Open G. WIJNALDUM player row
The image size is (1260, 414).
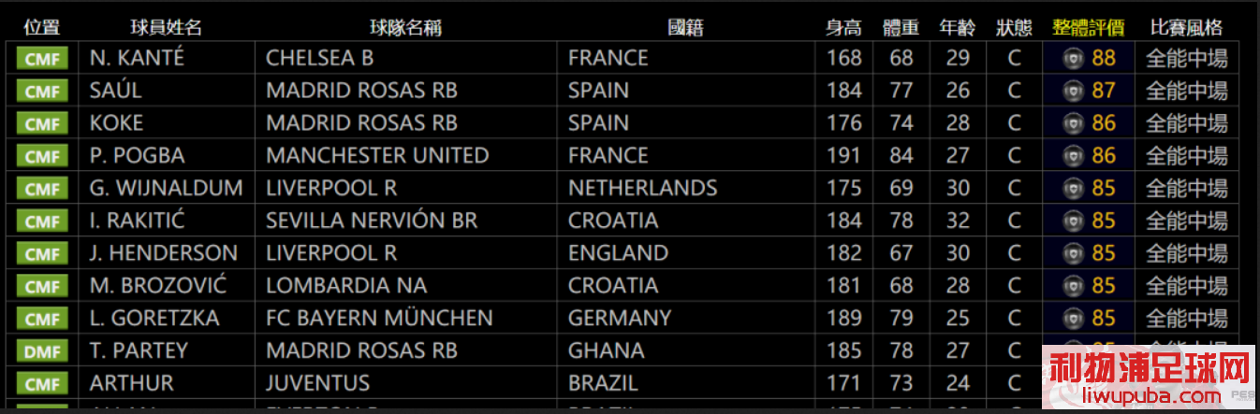tap(627, 189)
